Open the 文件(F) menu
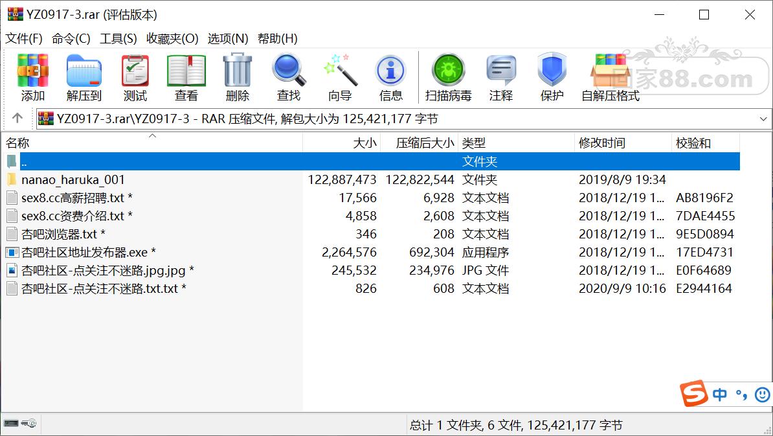The width and height of the screenshot is (773, 436). 24,38
